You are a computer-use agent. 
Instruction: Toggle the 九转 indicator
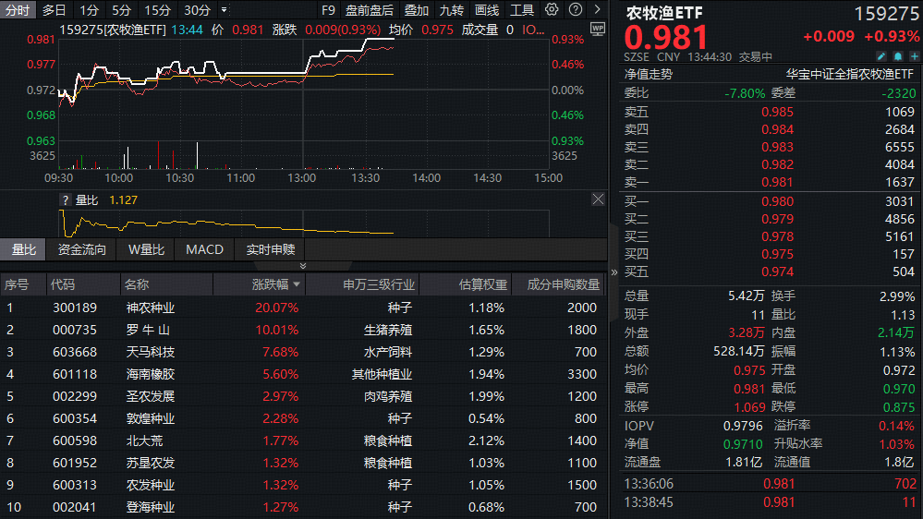click(452, 10)
